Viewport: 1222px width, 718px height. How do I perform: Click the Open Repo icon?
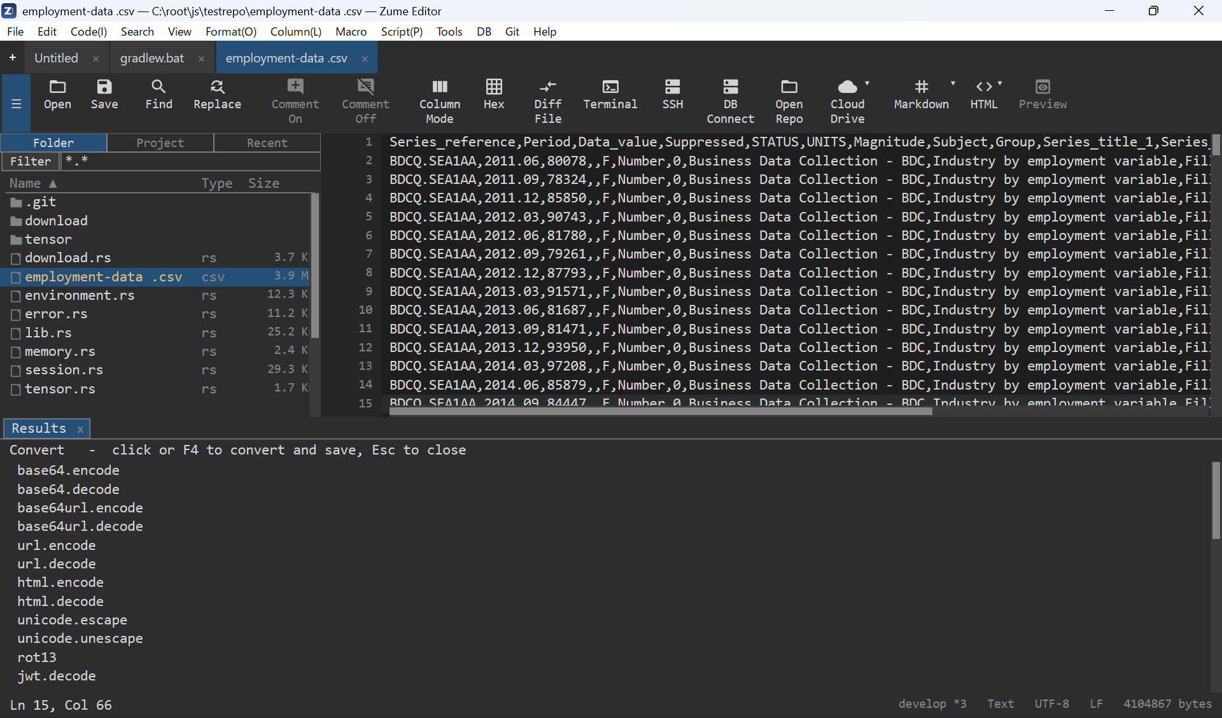(789, 102)
